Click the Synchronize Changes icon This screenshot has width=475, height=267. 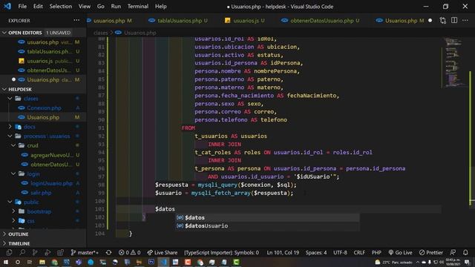click(109, 252)
